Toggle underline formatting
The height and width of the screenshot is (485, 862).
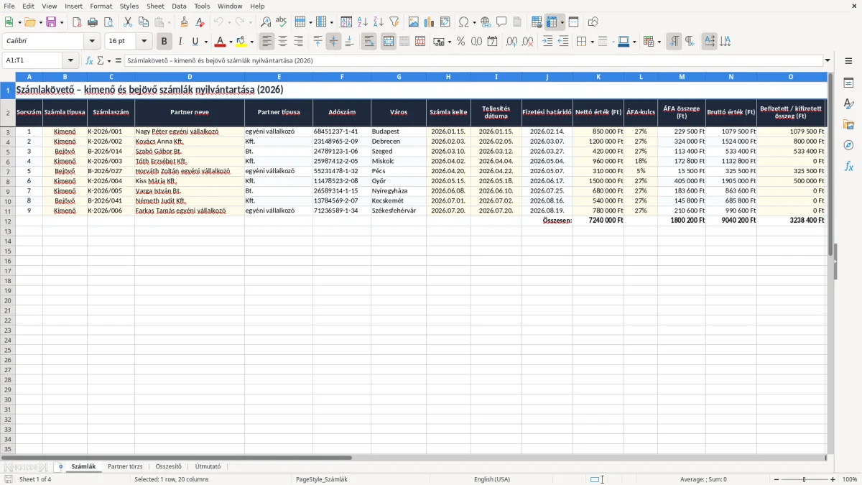pyautogui.click(x=195, y=42)
